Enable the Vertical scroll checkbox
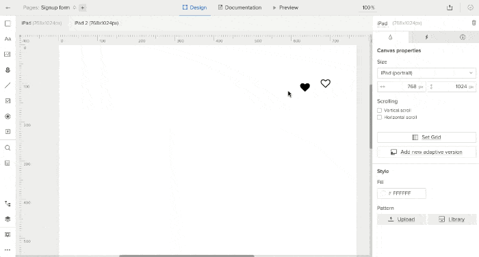 [x=379, y=111]
